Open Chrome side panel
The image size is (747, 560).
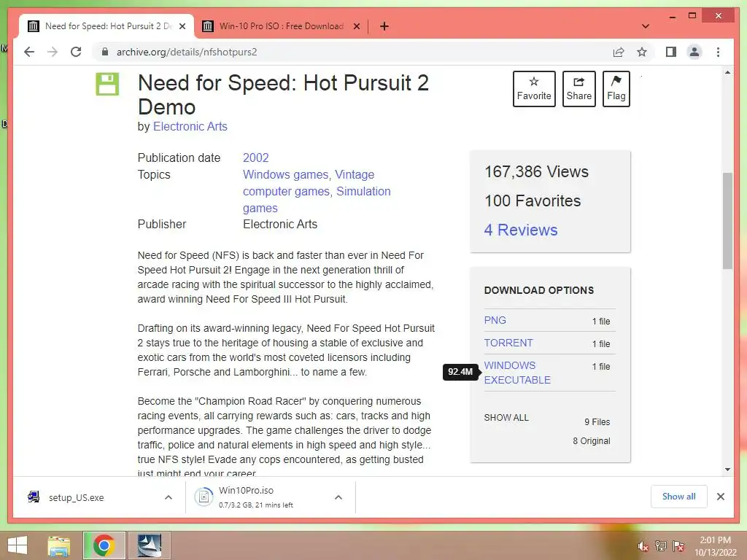coord(671,52)
